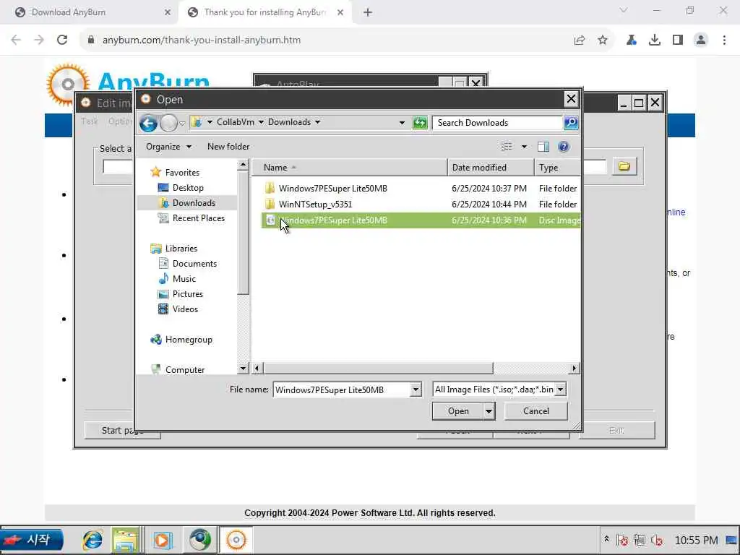Click the Korean Start button
Screen dimensions: 740x555
point(32,540)
